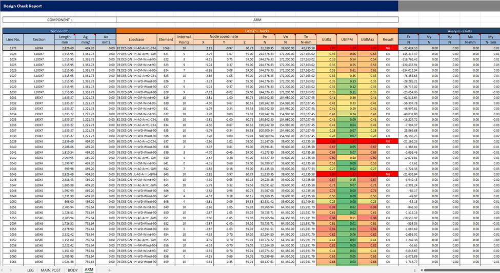Select the UtilMax column header
500x273 pixels.
pos(367,39)
